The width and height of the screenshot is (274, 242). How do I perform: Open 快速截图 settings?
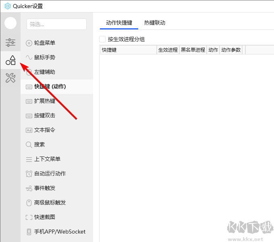pos(57,217)
